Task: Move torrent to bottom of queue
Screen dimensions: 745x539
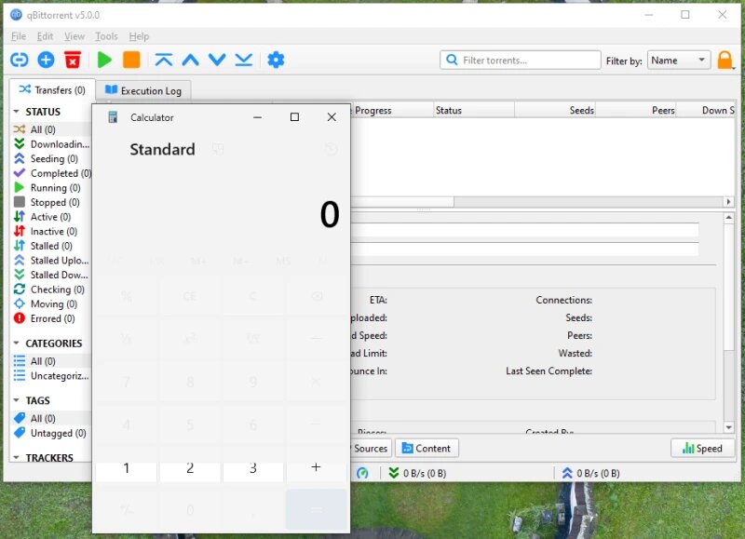Action: (244, 60)
